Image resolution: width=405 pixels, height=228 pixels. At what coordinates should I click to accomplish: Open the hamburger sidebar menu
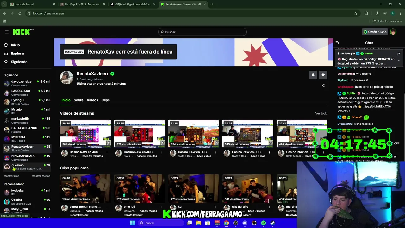point(7,32)
